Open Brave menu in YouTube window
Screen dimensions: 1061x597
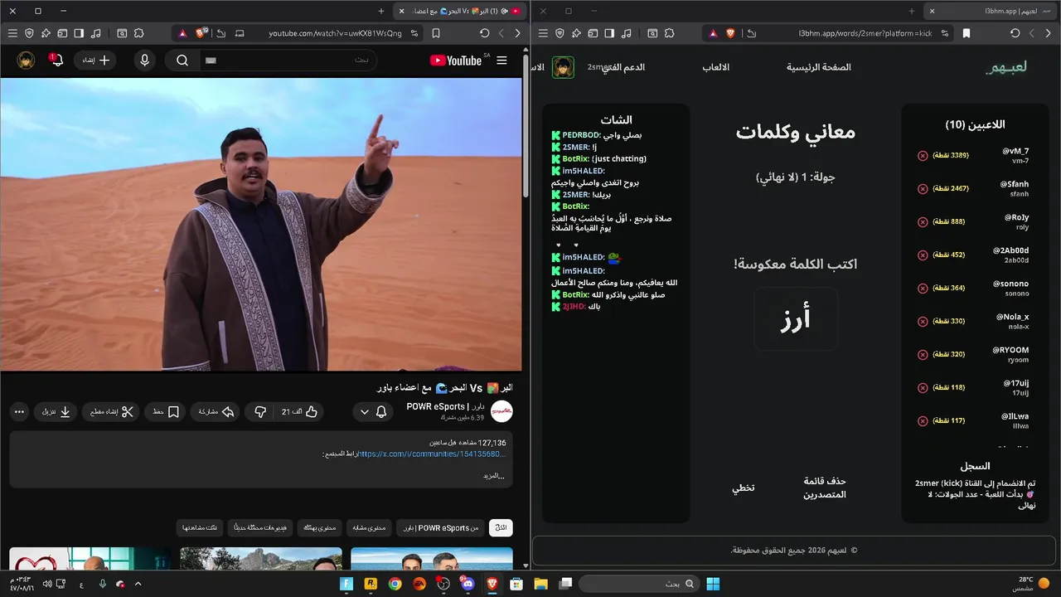pyautogui.click(x=12, y=33)
